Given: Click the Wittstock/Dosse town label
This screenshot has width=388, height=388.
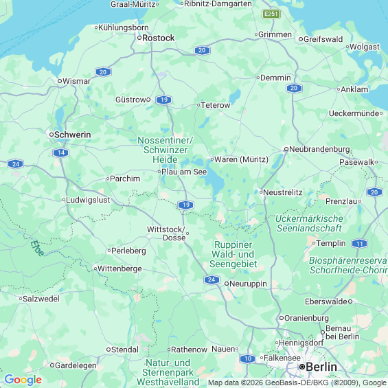Looking at the screenshot, I should [x=166, y=233].
